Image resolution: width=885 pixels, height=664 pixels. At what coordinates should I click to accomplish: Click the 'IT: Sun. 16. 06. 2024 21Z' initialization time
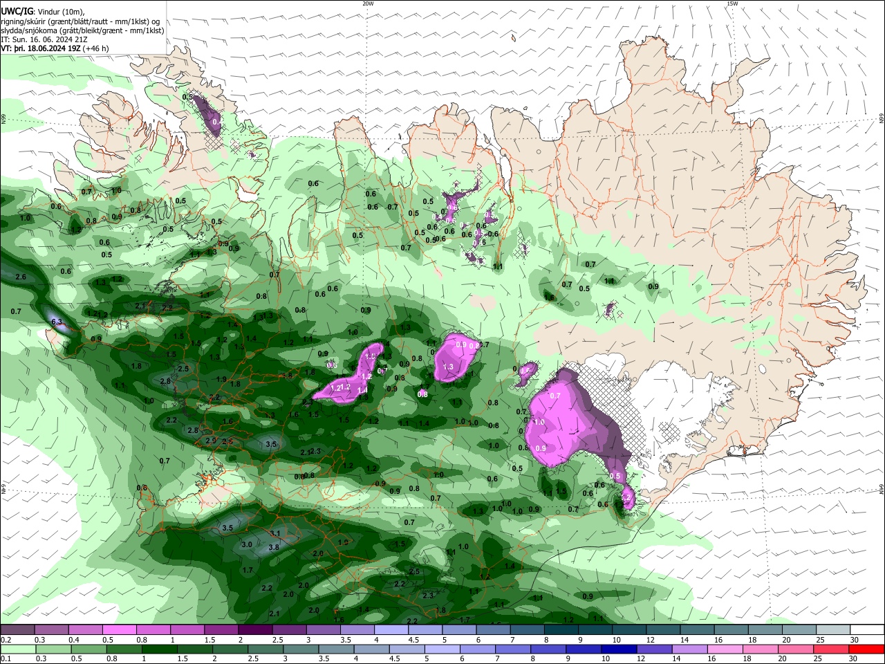tap(44, 39)
